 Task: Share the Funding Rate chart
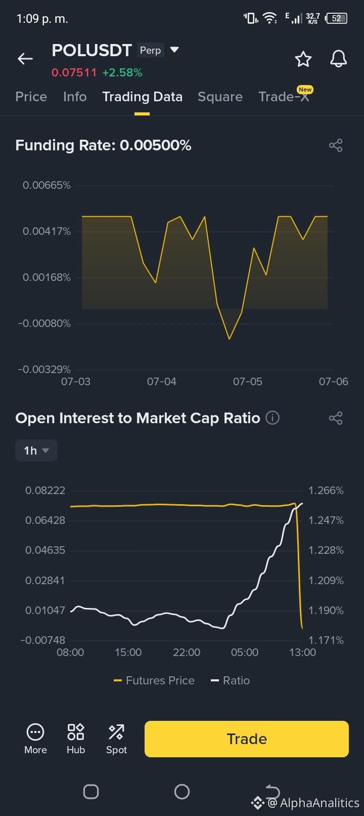tap(336, 145)
